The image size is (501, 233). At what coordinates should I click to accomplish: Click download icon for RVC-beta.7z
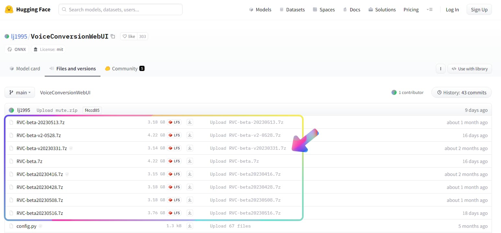coord(190,161)
